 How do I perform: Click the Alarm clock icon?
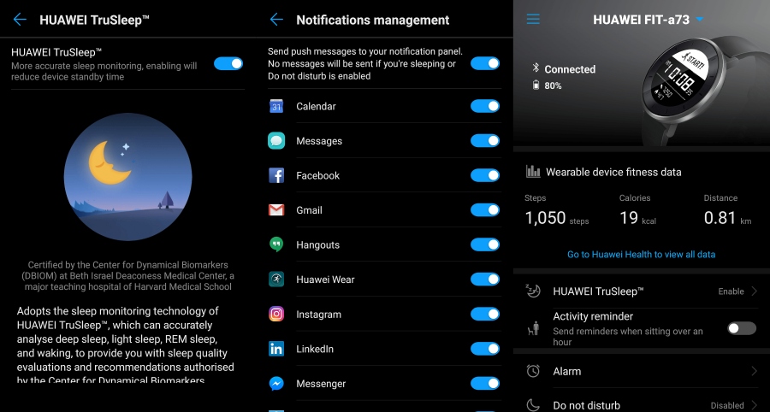533,371
